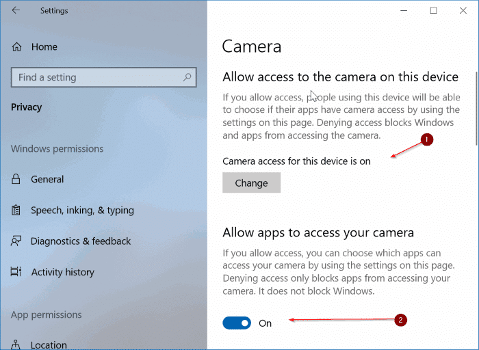479x350 pixels.
Task: Maximize the Settings window
Action: click(x=433, y=10)
